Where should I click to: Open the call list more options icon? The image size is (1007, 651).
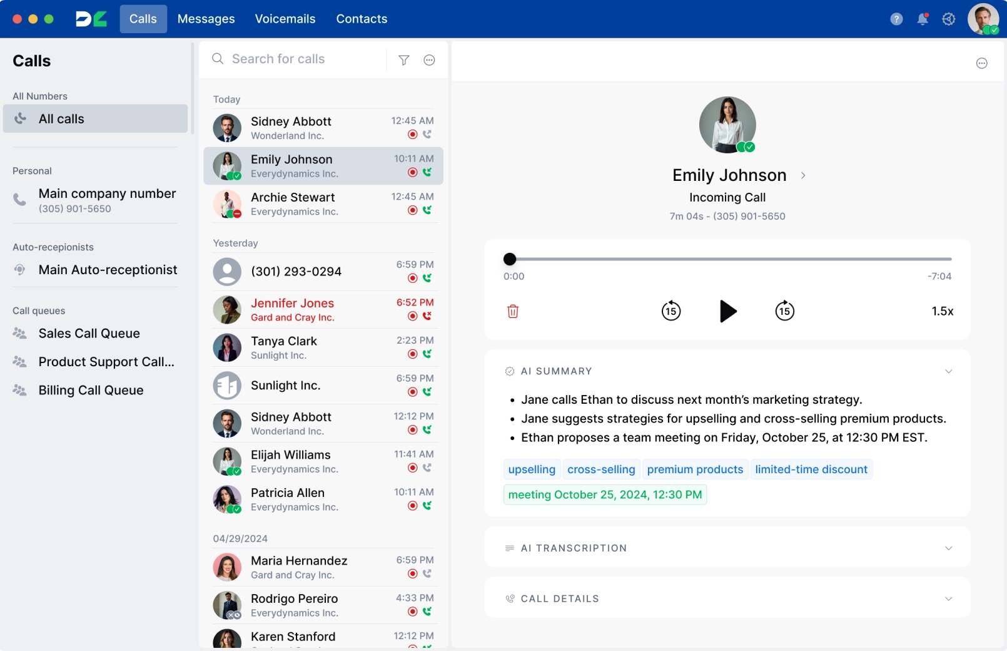pyautogui.click(x=429, y=60)
